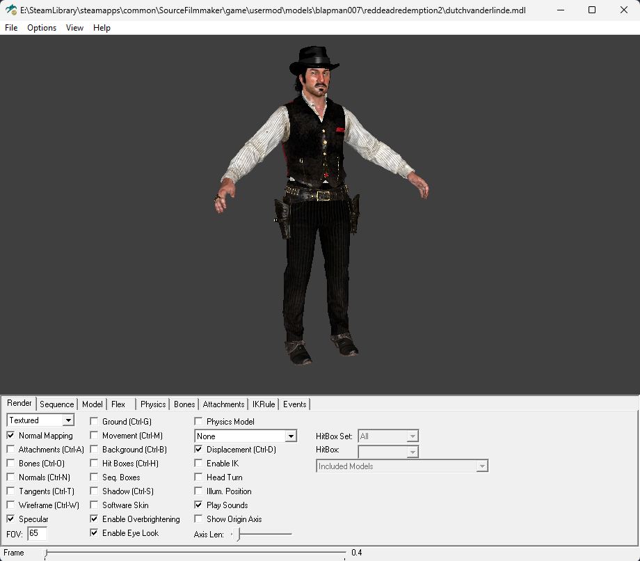
Task: Open the Options menu
Action: click(x=42, y=28)
